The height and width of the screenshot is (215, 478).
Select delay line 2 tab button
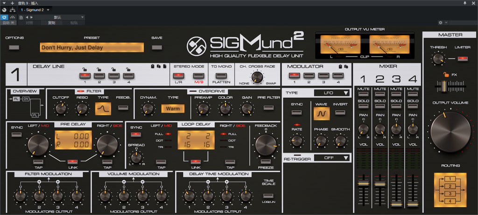tap(99, 76)
